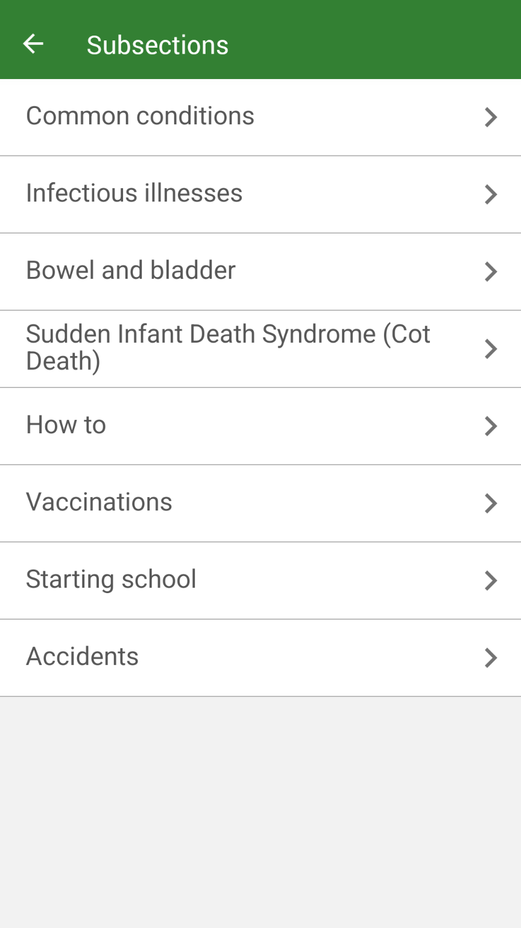Screen dimensions: 521x928
Task: Hit the chevron beside Starting school
Action: (491, 580)
